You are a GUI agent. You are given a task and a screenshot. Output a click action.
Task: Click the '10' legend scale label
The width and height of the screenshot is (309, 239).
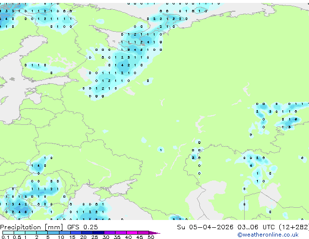tap(61, 237)
